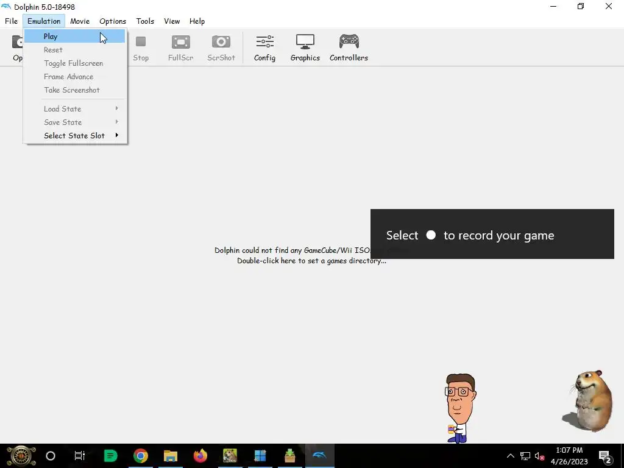Screen dimensions: 624x468
Task: Click the cartoon man with glasses
Action: (461, 408)
